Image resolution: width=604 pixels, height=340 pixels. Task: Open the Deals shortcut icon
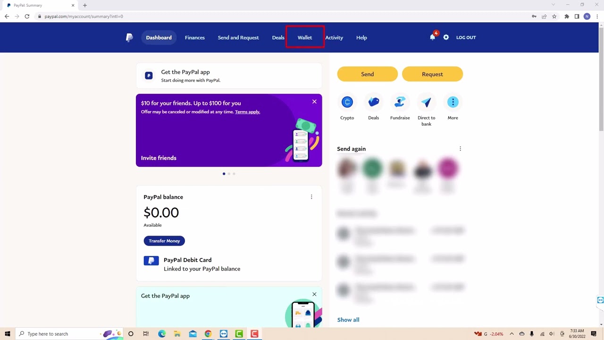click(374, 102)
